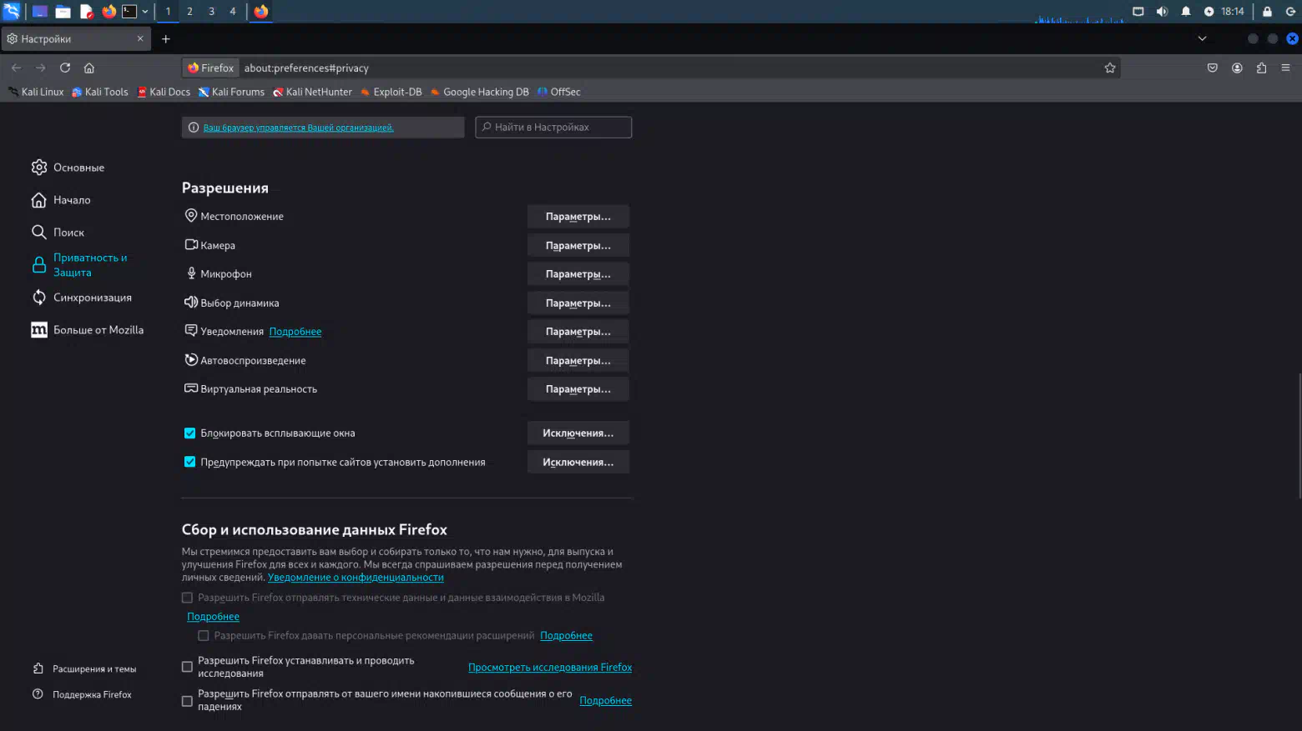Click Подробнее link beside crash reports option

[606, 701]
